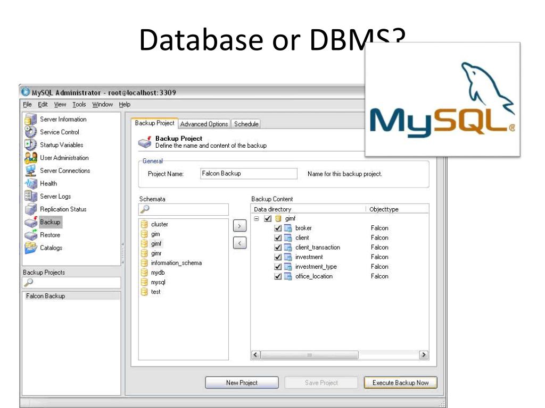Select the investment_type table name
Image resolution: width=545 pixels, height=408 pixels.
point(316,267)
